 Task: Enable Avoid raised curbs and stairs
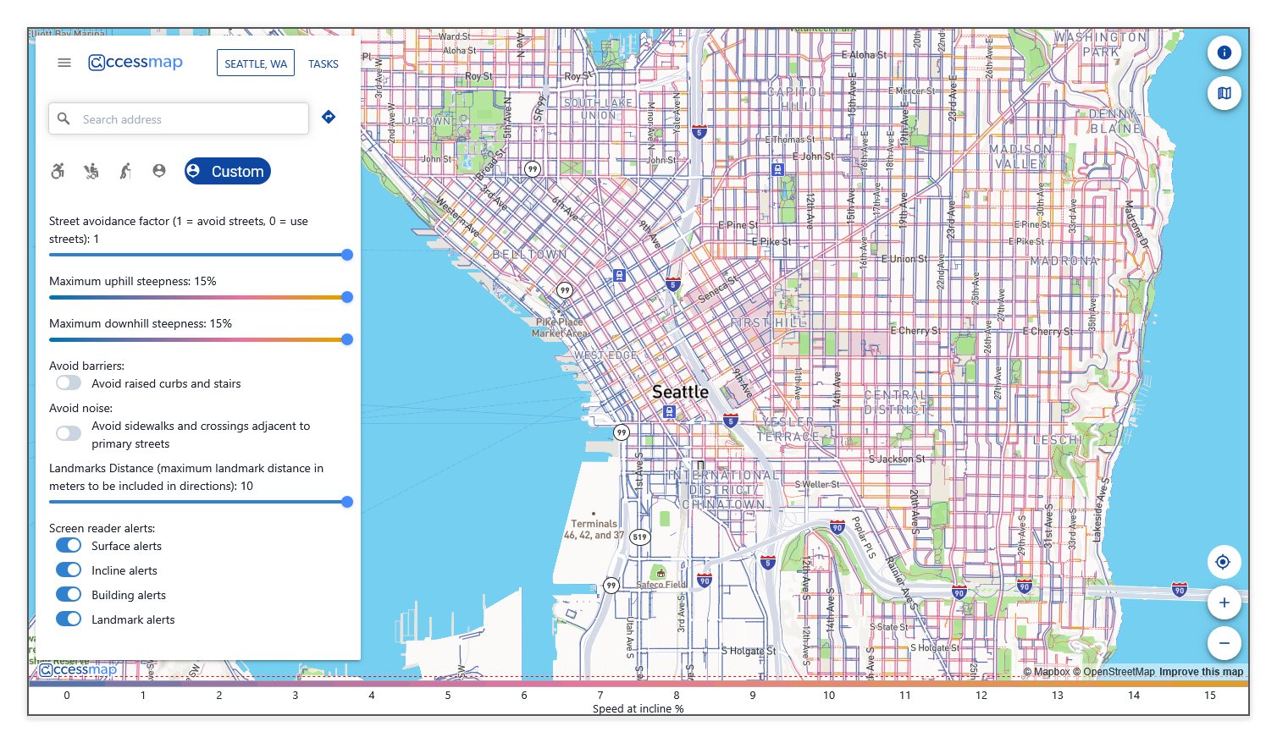pos(68,383)
